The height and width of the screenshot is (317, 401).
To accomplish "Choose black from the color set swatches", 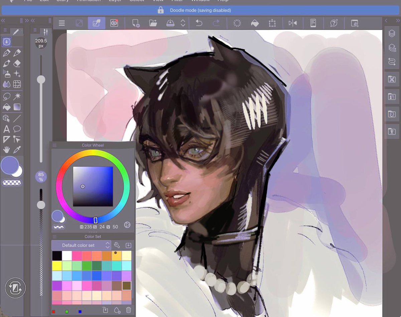I will pyautogui.click(x=57, y=255).
